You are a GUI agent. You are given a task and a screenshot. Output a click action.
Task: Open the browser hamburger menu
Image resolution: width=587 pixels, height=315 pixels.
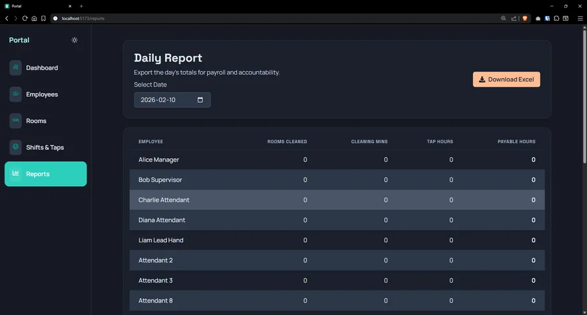coord(580,18)
